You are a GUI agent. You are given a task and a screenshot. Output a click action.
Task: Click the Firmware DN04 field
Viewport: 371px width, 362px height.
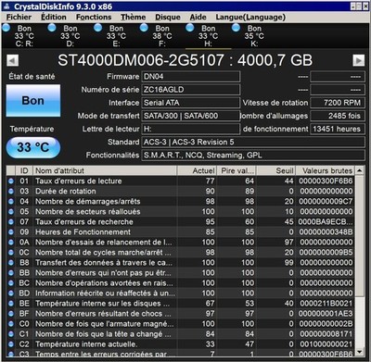(x=191, y=77)
